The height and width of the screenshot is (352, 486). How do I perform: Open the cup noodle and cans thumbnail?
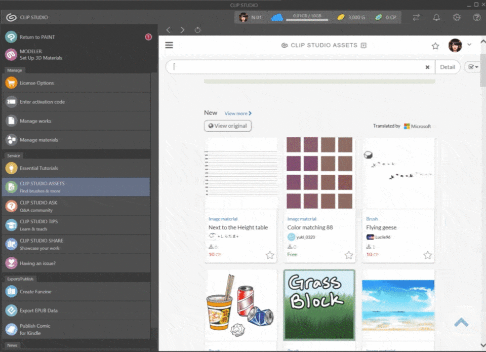[241, 305]
